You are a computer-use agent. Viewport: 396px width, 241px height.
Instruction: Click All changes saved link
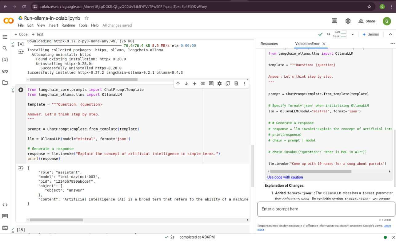[117, 25]
